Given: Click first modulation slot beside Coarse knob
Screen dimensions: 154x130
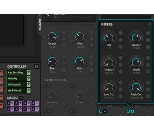Looking at the screenshot, I should click(x=64, y=32).
